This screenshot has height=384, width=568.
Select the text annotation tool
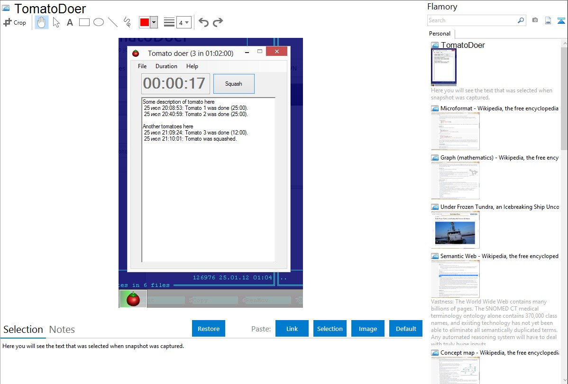70,22
